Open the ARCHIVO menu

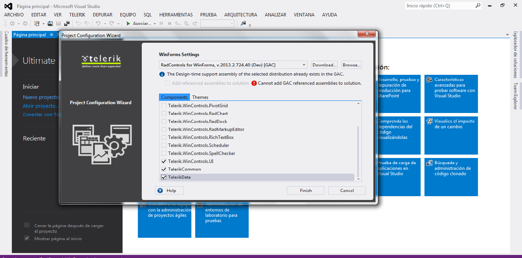(14, 15)
